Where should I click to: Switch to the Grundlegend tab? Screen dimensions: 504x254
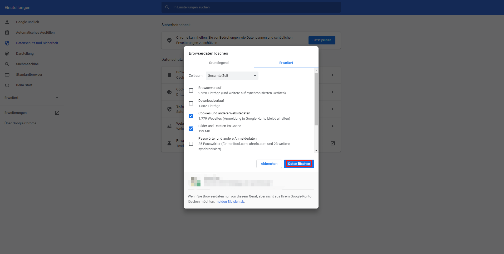coord(219,63)
